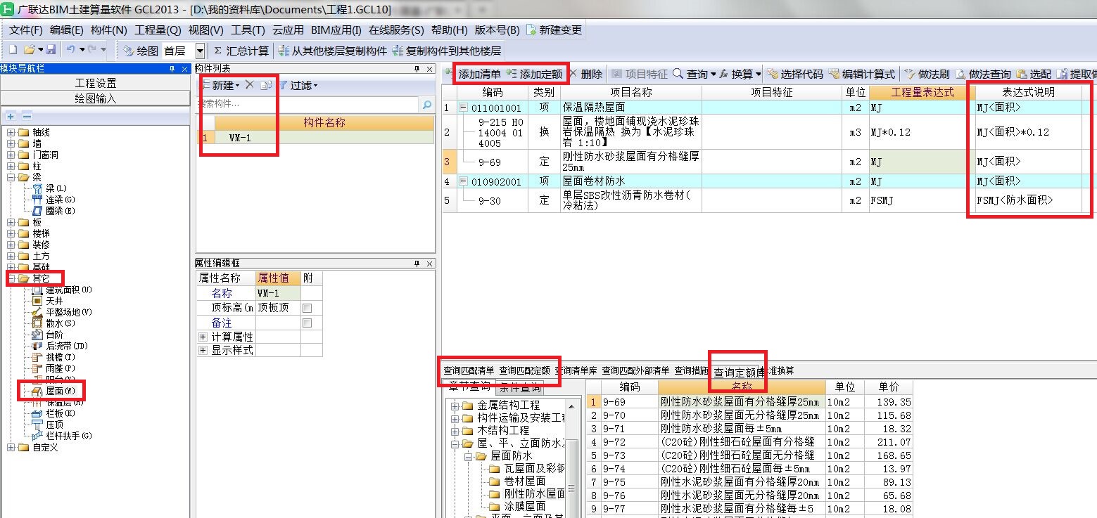The width and height of the screenshot is (1097, 518).
Task: Click the New file icon in toolbar
Action: (13, 50)
